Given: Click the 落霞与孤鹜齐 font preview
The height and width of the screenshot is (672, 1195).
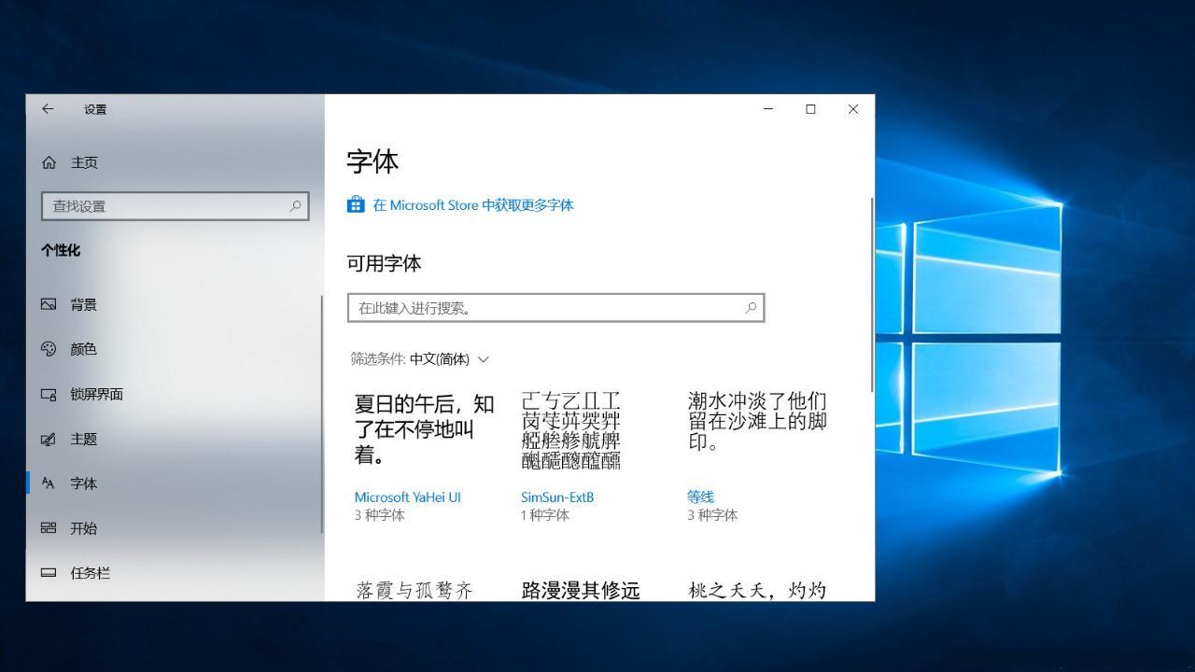Looking at the screenshot, I should click(415, 590).
